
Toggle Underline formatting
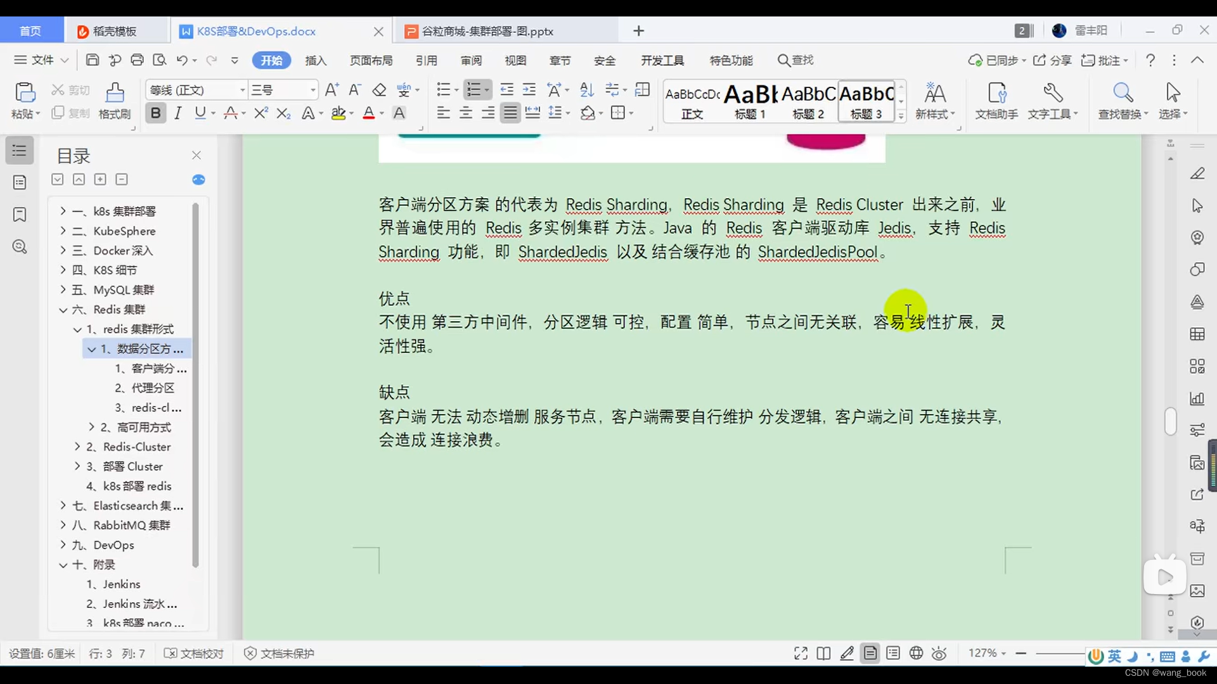pos(200,113)
